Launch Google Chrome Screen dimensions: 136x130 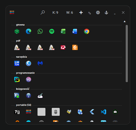point(87,31)
